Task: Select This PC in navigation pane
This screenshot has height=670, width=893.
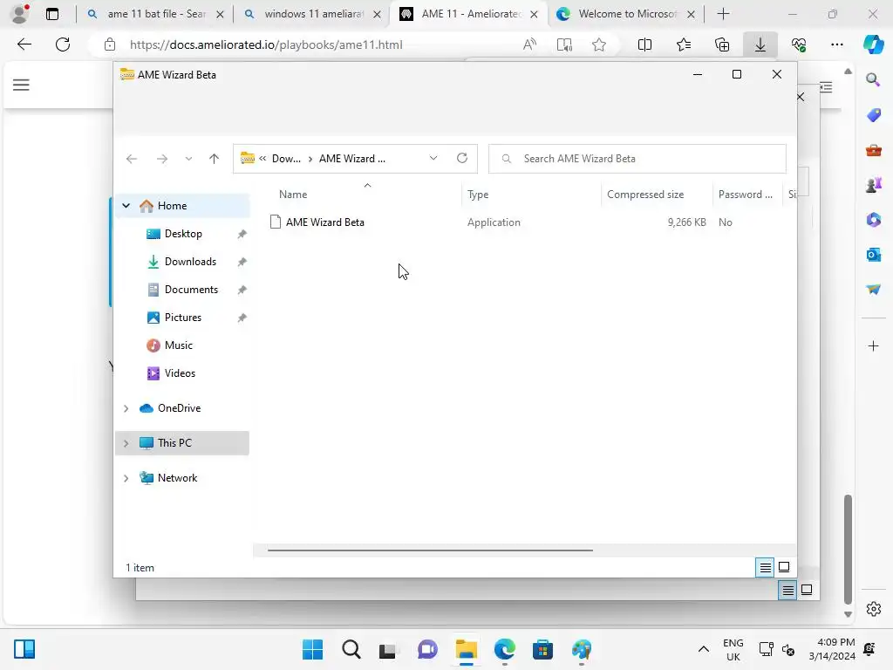Action: coord(174,442)
